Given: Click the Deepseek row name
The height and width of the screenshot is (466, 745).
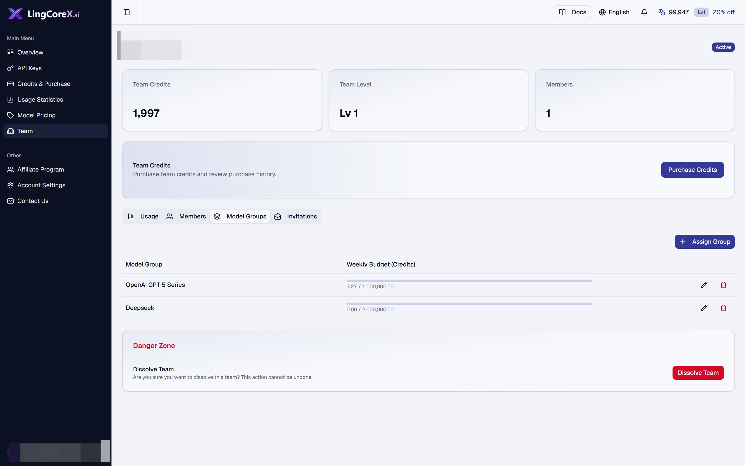Looking at the screenshot, I should point(140,308).
